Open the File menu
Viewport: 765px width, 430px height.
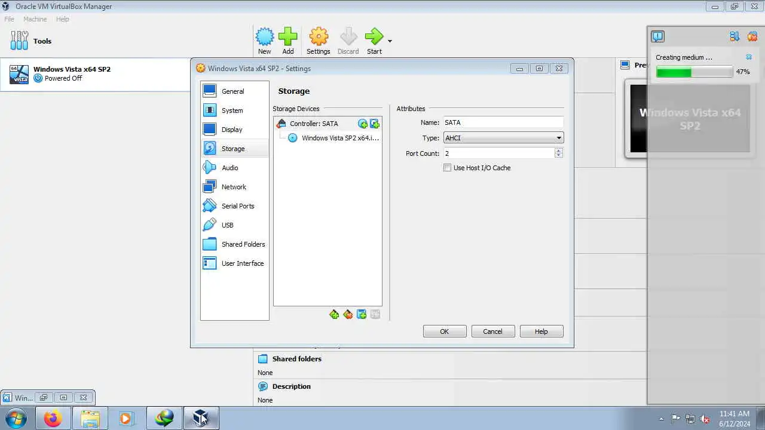[x=10, y=19]
